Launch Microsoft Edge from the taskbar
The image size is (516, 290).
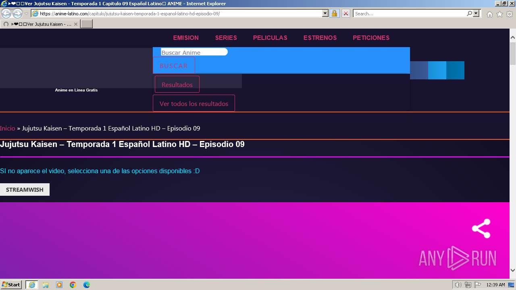pyautogui.click(x=87, y=285)
